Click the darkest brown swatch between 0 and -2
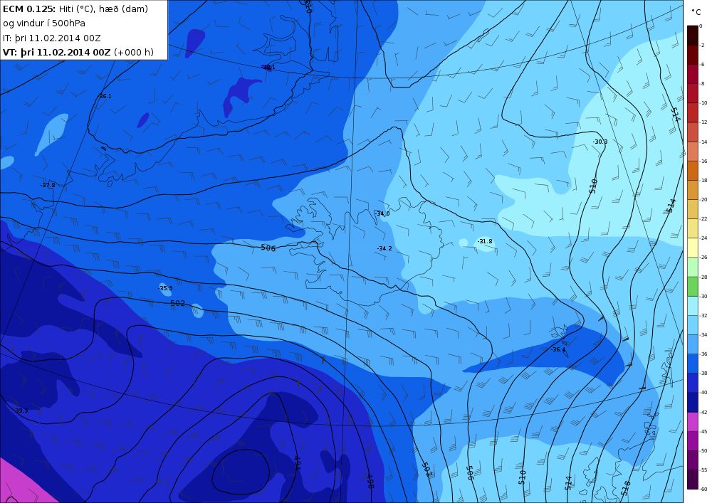712x503 pixels. [693, 36]
